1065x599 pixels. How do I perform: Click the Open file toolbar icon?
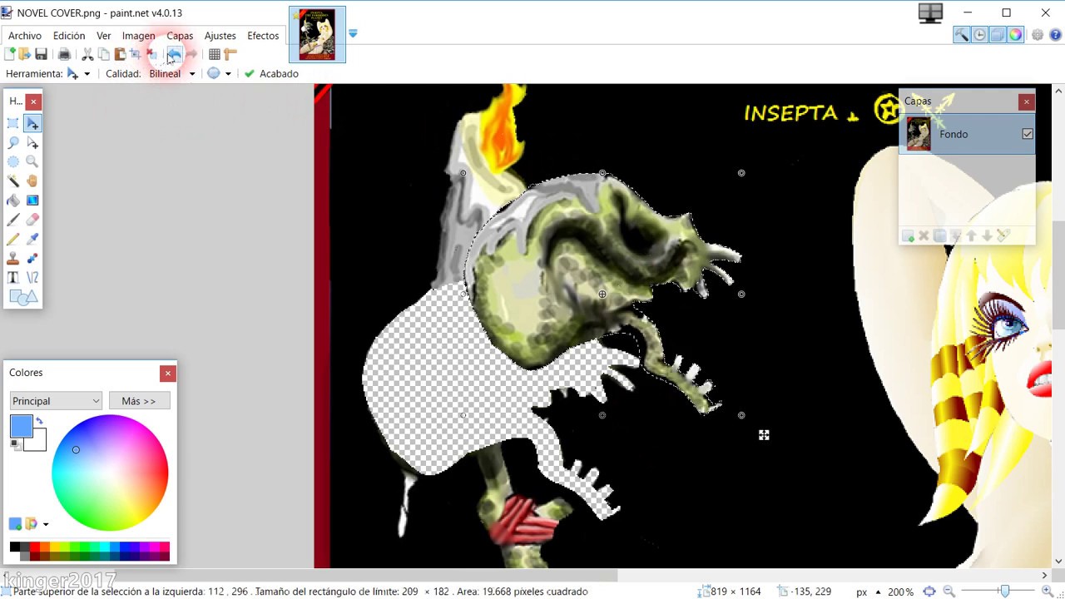click(24, 54)
